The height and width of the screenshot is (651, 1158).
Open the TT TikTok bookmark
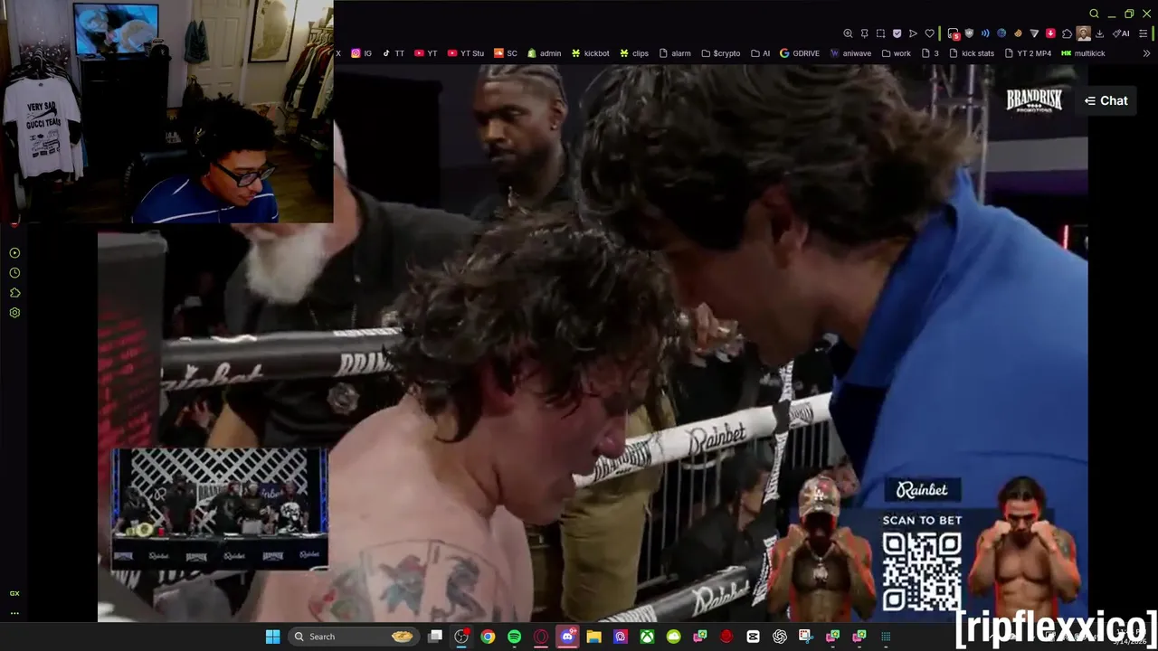coord(394,53)
